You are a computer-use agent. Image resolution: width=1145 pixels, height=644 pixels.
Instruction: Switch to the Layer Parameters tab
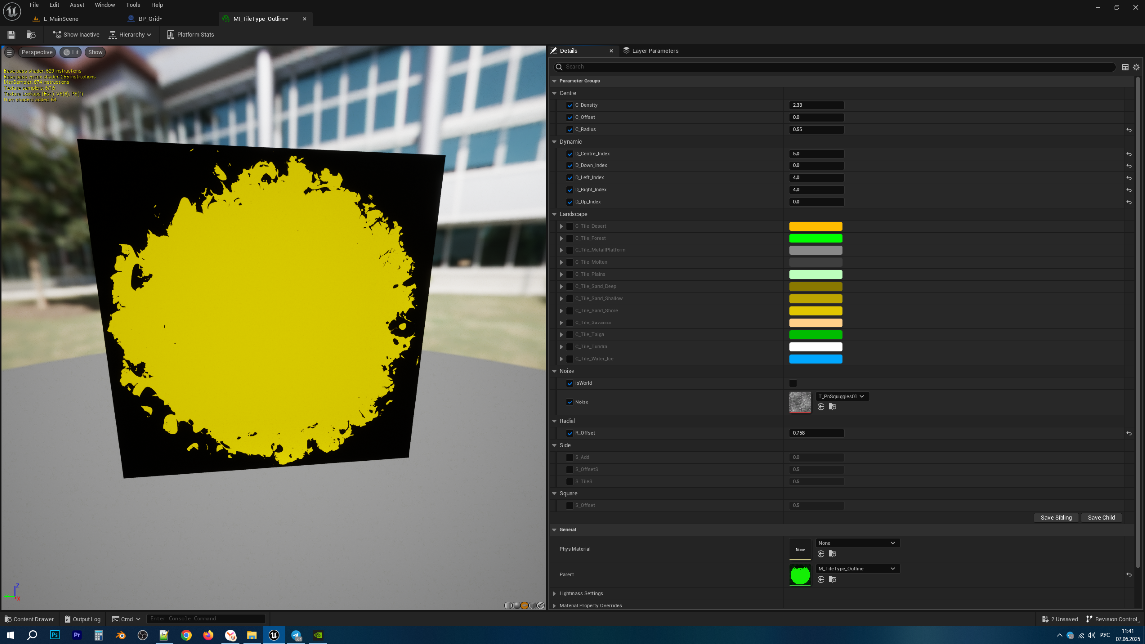[x=651, y=51]
